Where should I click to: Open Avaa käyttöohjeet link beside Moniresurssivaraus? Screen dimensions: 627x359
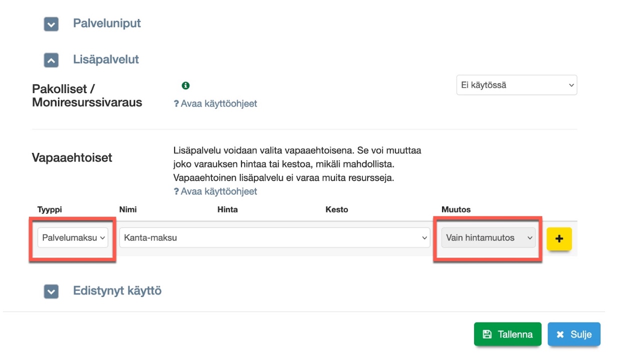pos(218,104)
